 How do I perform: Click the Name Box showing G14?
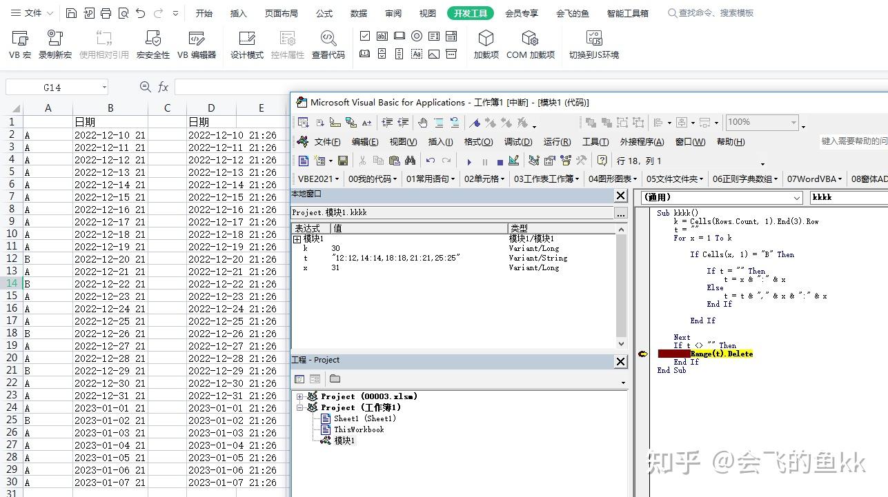[x=52, y=88]
